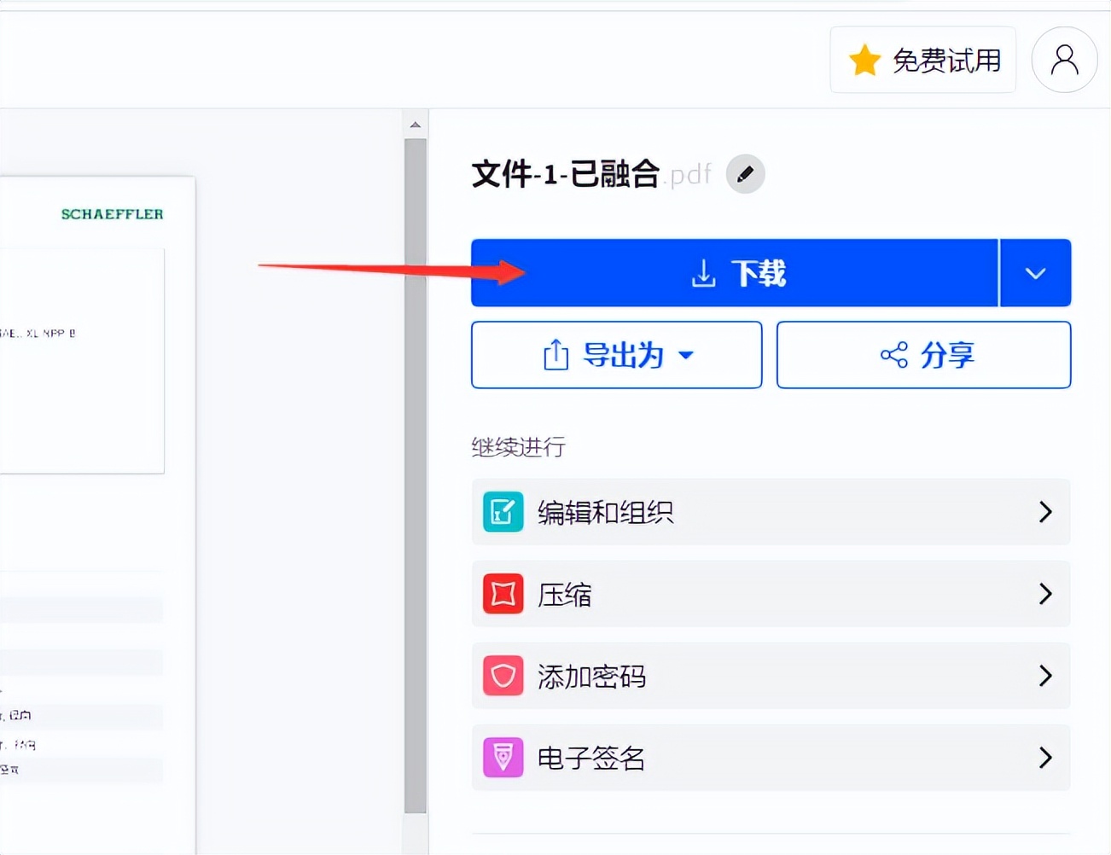1111x855 pixels.
Task: Open the 导出为 export format dropdown
Action: pos(617,355)
